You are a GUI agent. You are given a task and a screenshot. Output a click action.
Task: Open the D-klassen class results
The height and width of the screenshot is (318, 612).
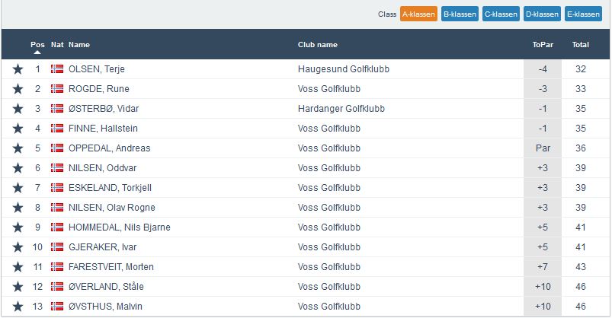click(542, 14)
